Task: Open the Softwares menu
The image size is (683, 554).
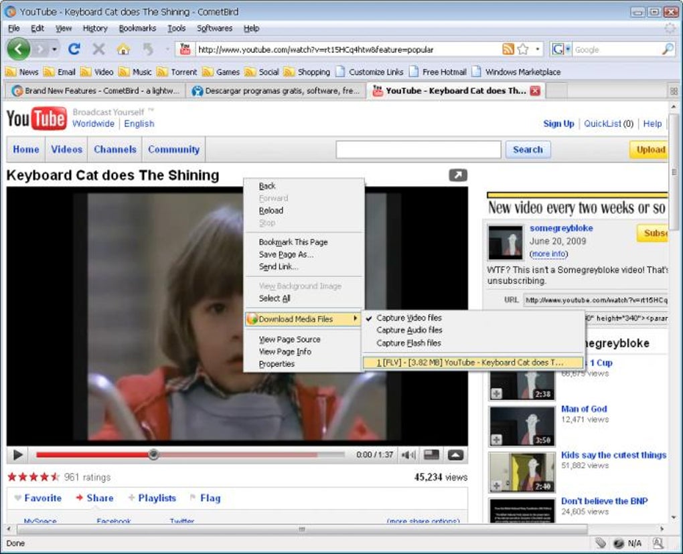Action: click(x=214, y=28)
